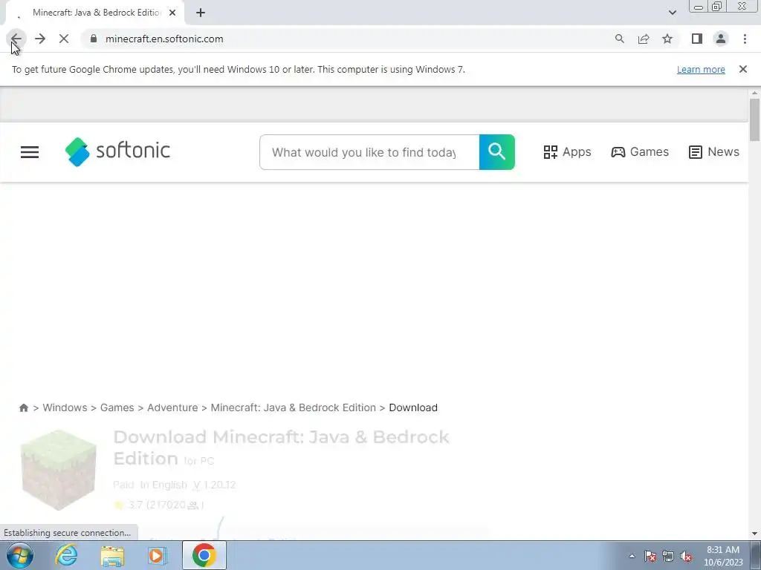The image size is (761, 570).
Task: Open the Games section
Action: pos(640,152)
